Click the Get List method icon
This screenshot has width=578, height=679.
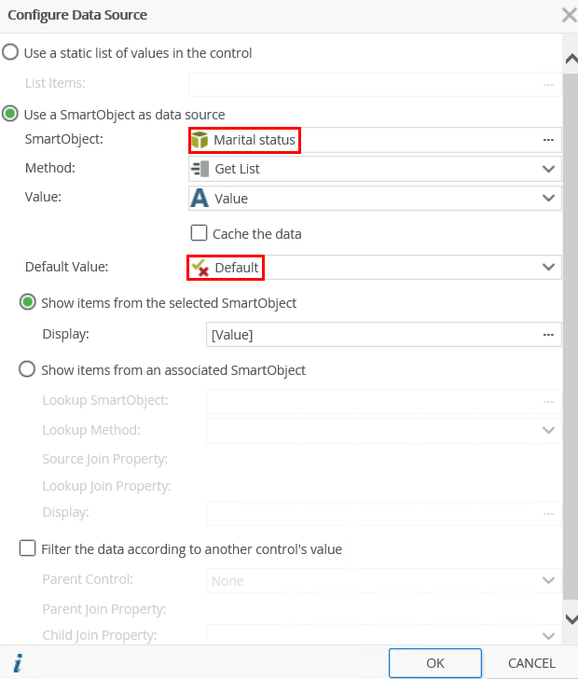[x=200, y=169]
